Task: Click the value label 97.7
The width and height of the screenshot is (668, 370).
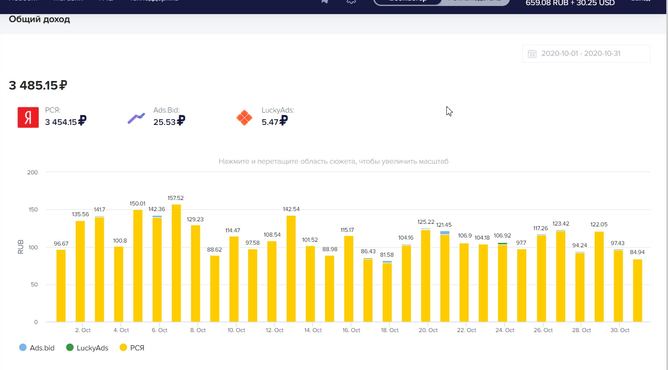Action: 521,243
